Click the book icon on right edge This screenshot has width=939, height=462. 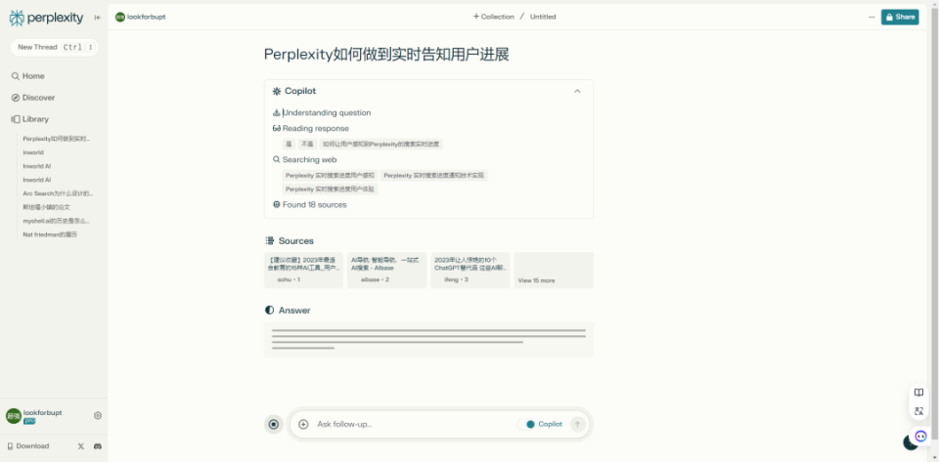pyautogui.click(x=918, y=393)
